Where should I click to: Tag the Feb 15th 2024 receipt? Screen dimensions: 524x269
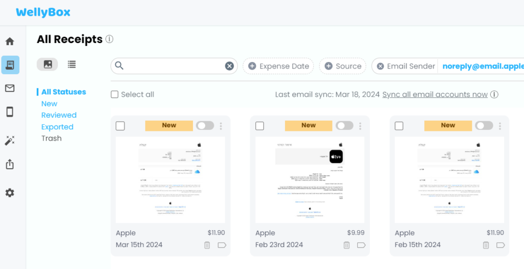500,245
